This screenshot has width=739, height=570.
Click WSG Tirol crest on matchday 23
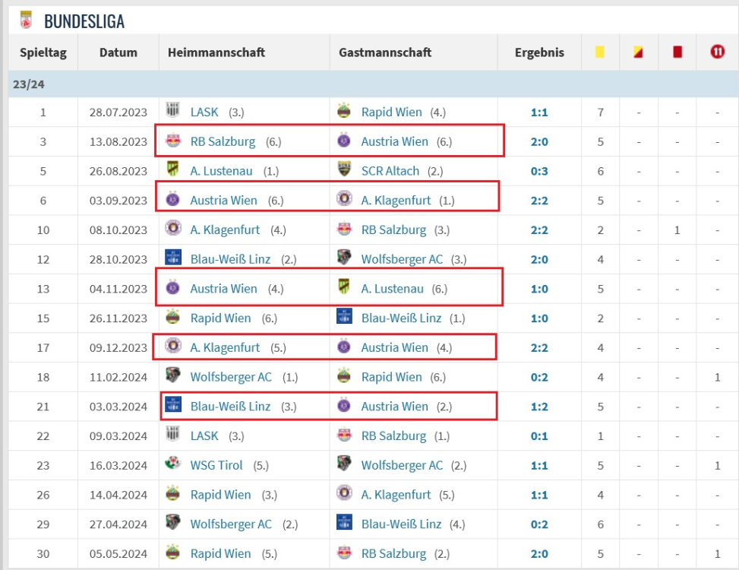[x=173, y=465]
